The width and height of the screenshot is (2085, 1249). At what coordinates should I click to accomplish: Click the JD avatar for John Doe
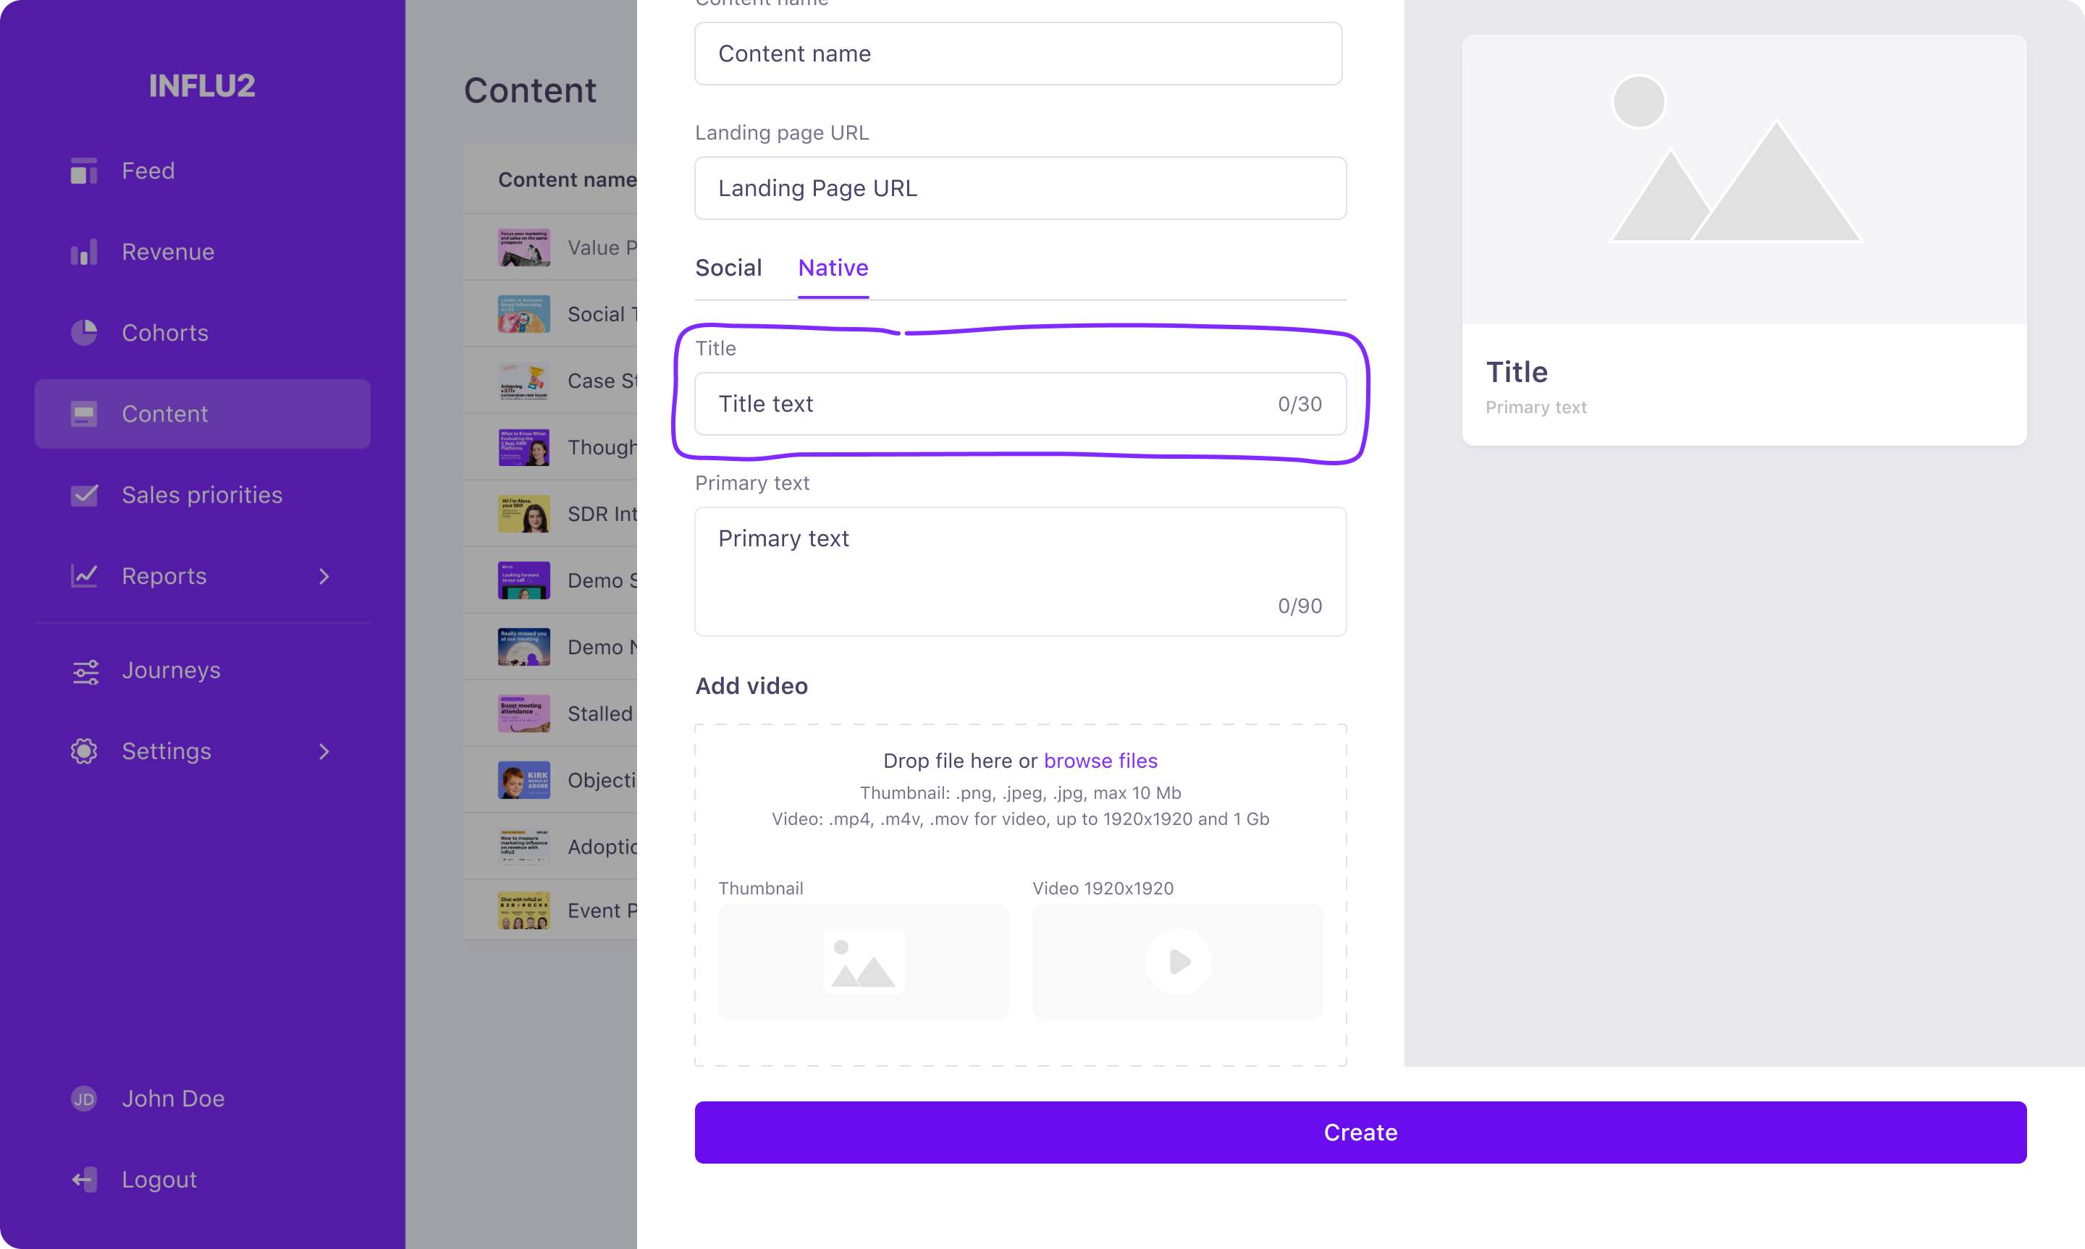click(83, 1098)
